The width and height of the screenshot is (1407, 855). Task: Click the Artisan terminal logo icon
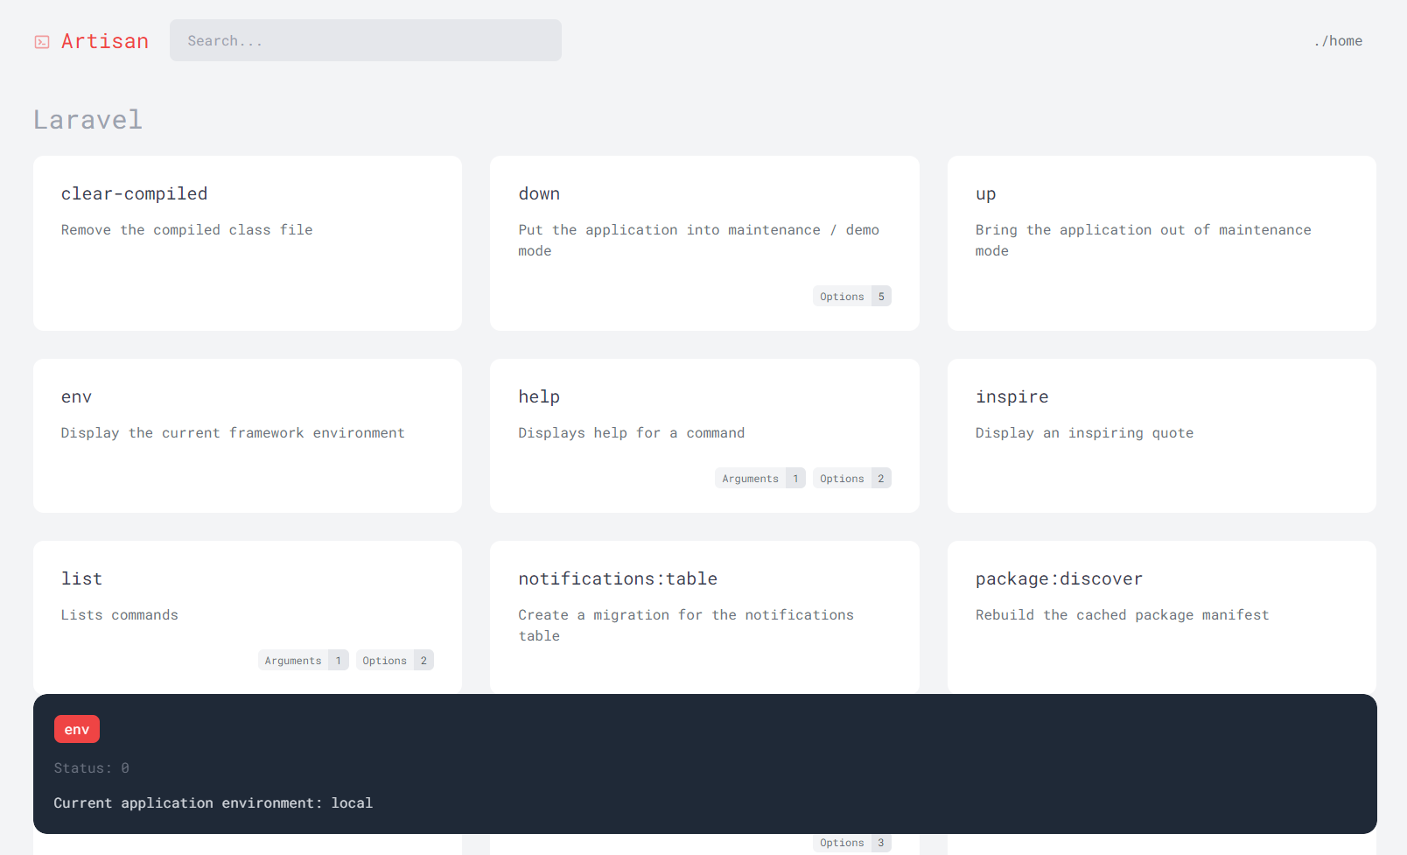(x=42, y=42)
